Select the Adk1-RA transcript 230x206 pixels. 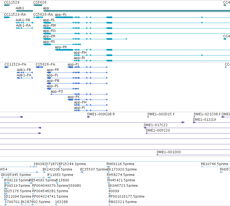pyautogui.click(x=24, y=28)
